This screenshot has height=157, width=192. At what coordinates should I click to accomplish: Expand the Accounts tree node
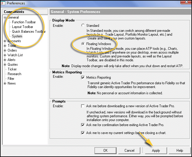5,41
